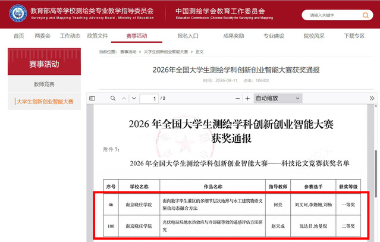Click breadcrumb link 大学生创新创业智能大赛
380x242 pixels.
point(166,52)
